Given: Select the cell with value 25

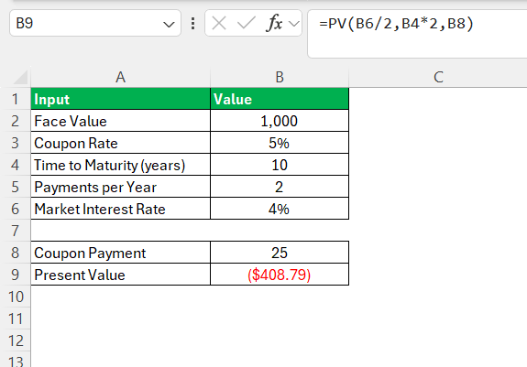Looking at the screenshot, I should coord(280,253).
